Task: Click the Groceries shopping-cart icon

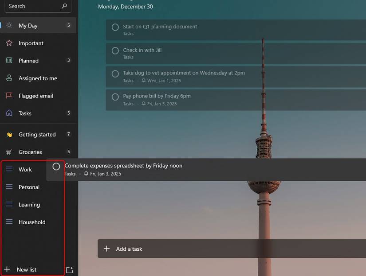Action: (x=9, y=152)
